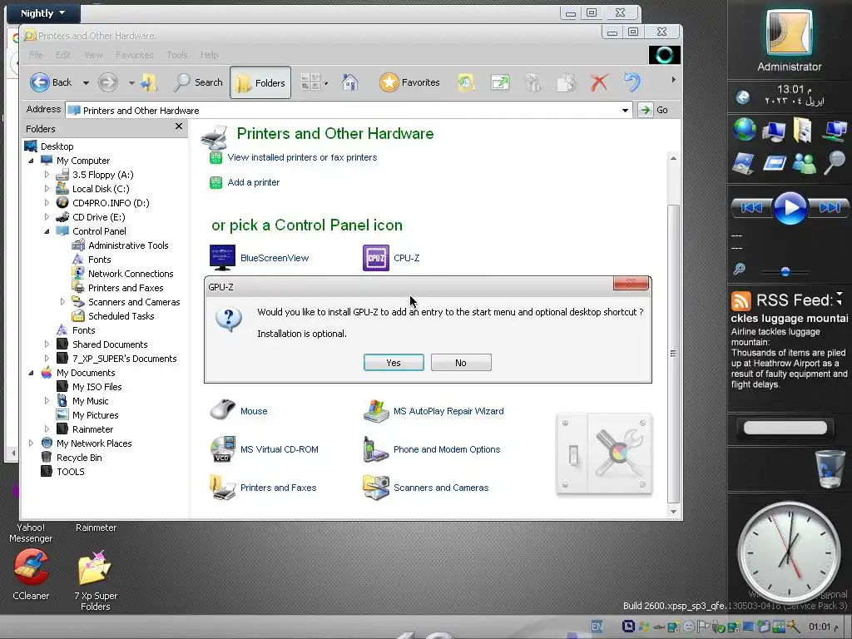
Task: Collapse the Control Panel tree node
Action: [x=47, y=231]
